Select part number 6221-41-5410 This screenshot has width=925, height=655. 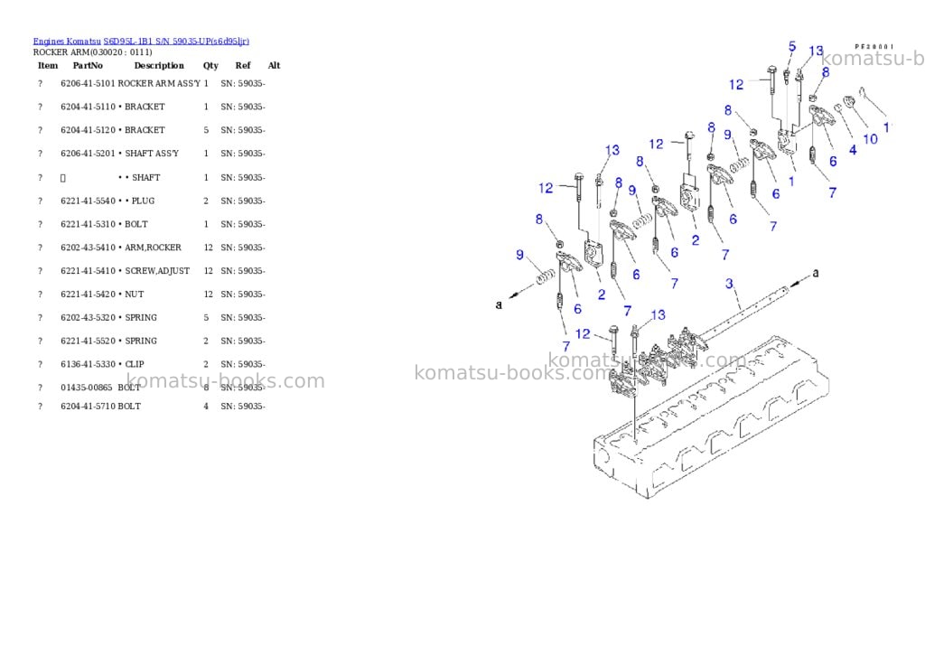click(x=88, y=271)
